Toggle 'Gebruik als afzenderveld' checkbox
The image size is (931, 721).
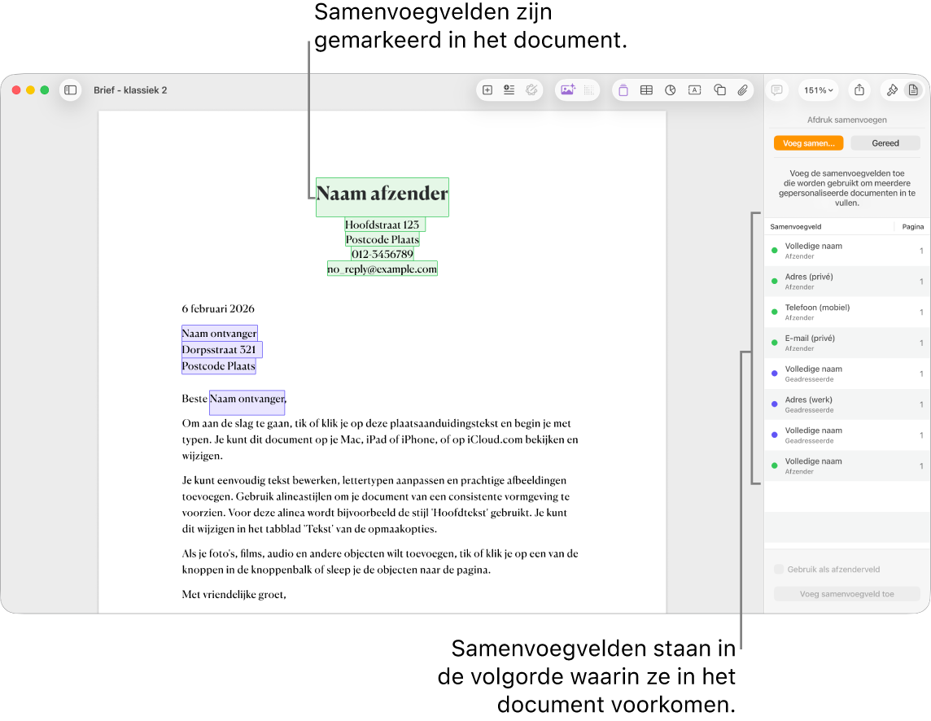[778, 569]
